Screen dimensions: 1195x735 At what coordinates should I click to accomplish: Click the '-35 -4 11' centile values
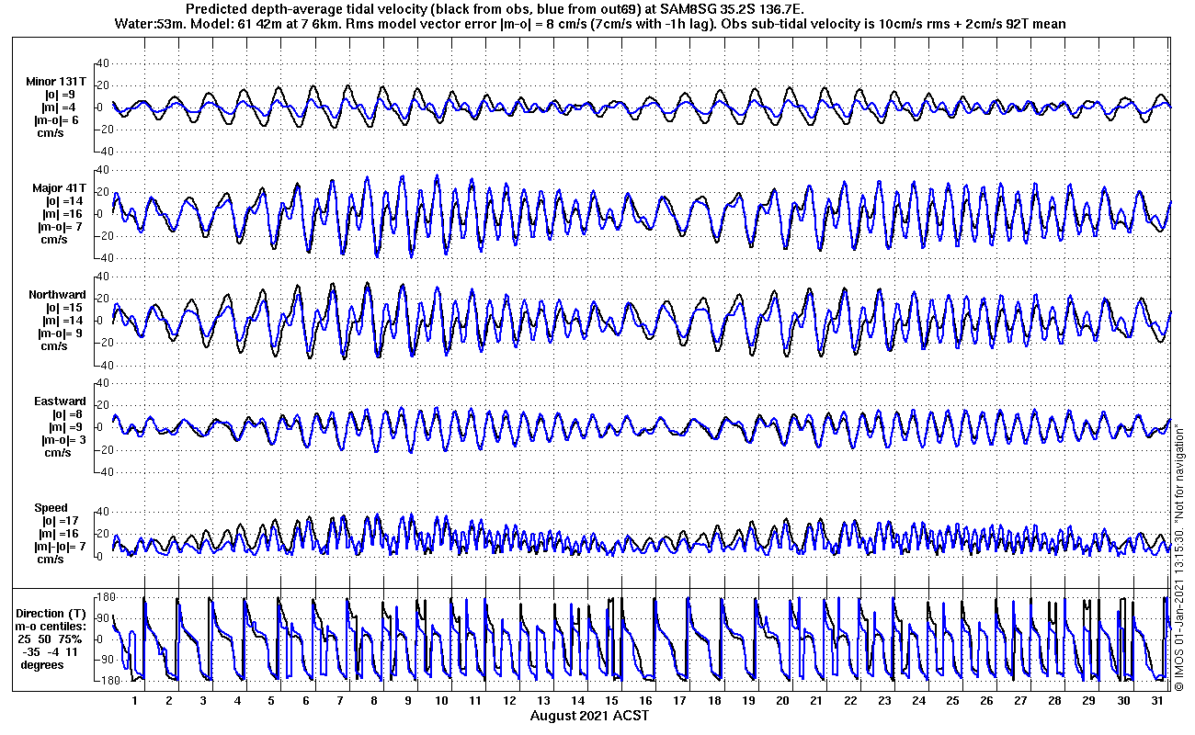click(x=51, y=651)
